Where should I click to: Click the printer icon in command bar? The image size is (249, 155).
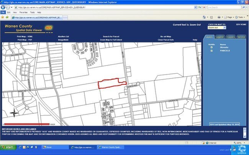pyautogui.click(x=220, y=17)
